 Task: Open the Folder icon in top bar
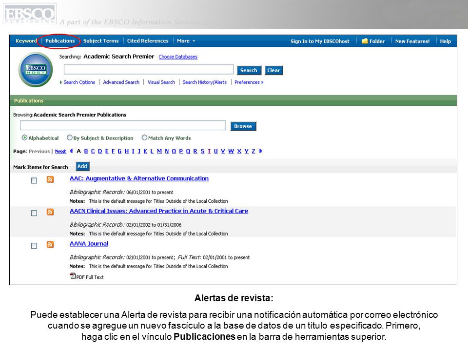(x=365, y=41)
